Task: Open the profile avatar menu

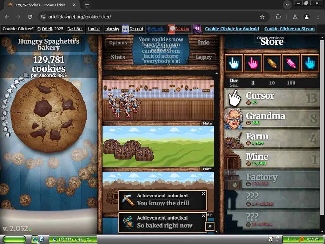Action: (307, 17)
